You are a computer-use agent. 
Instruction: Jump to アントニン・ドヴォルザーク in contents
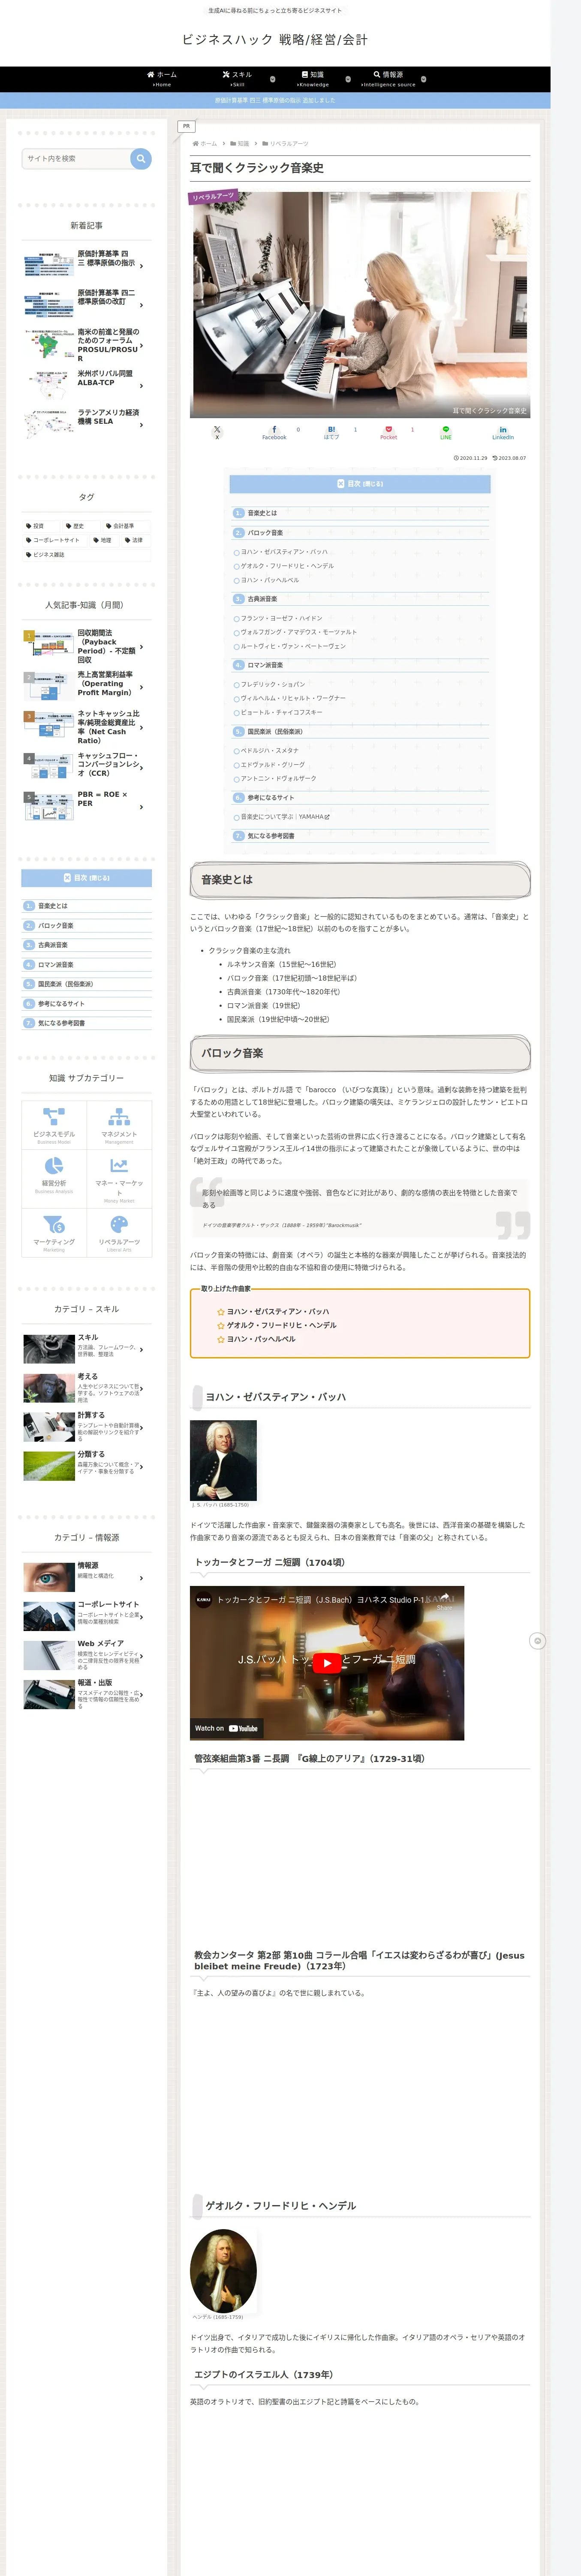(x=279, y=779)
